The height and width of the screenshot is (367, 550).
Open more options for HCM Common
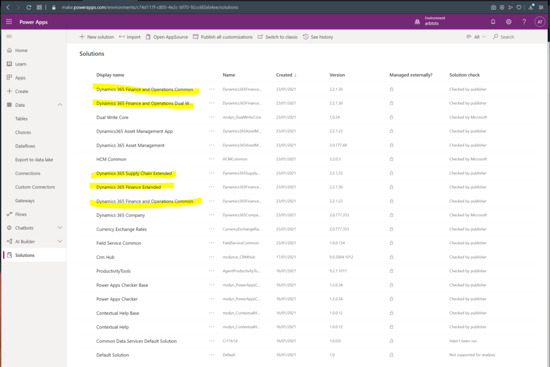click(x=212, y=159)
